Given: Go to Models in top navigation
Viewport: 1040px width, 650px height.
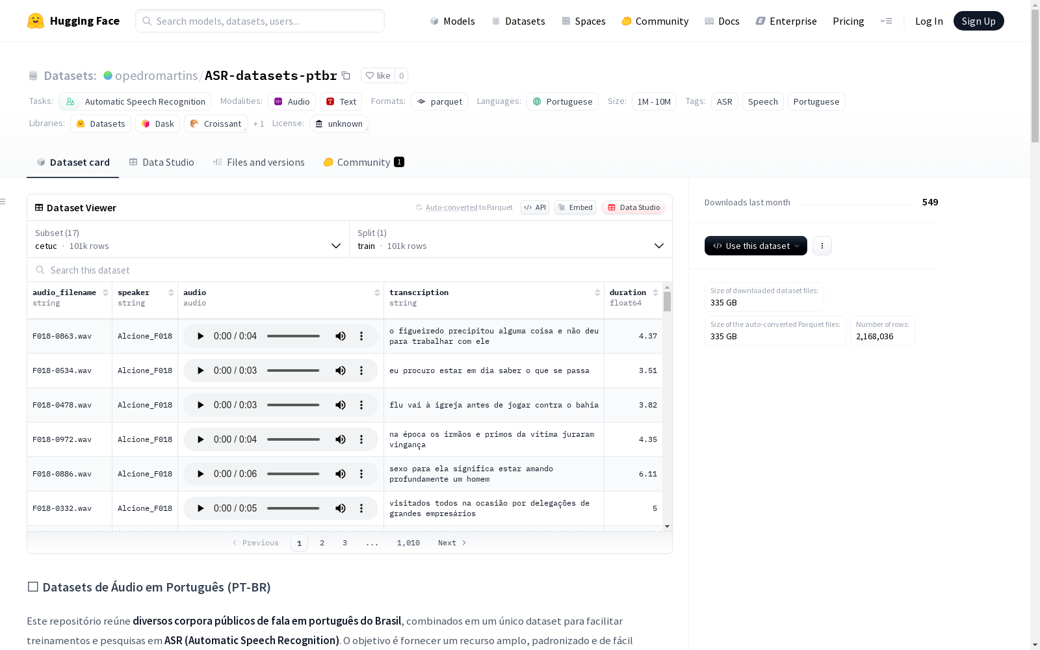Looking at the screenshot, I should pos(452,21).
